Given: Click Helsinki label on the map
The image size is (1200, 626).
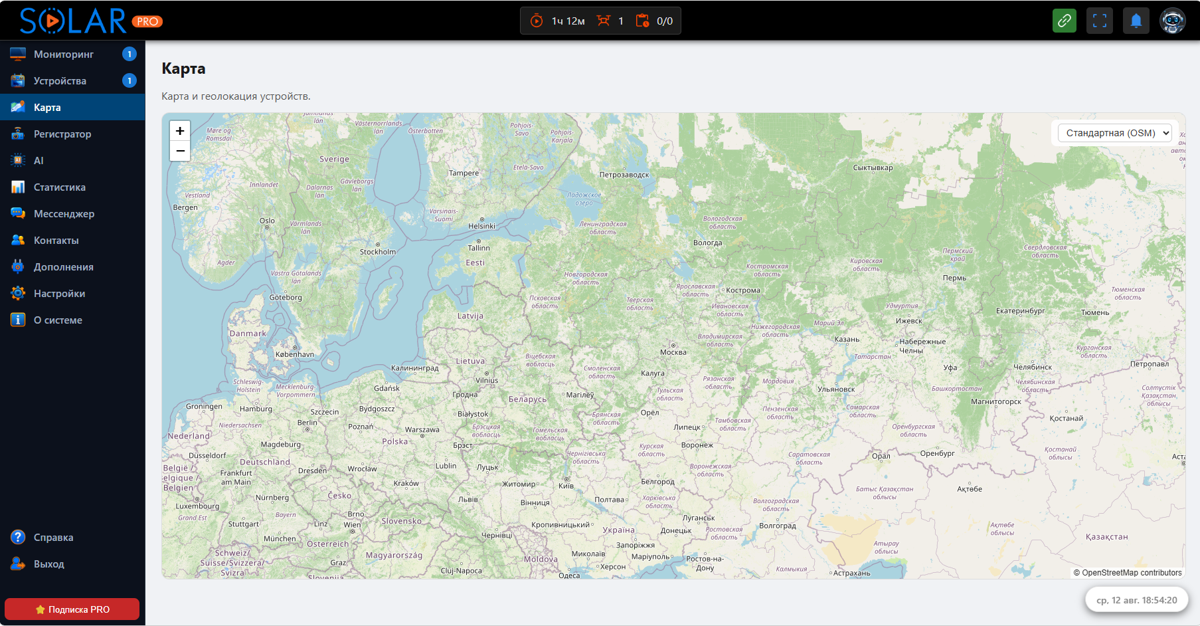Looking at the screenshot, I should 482,226.
